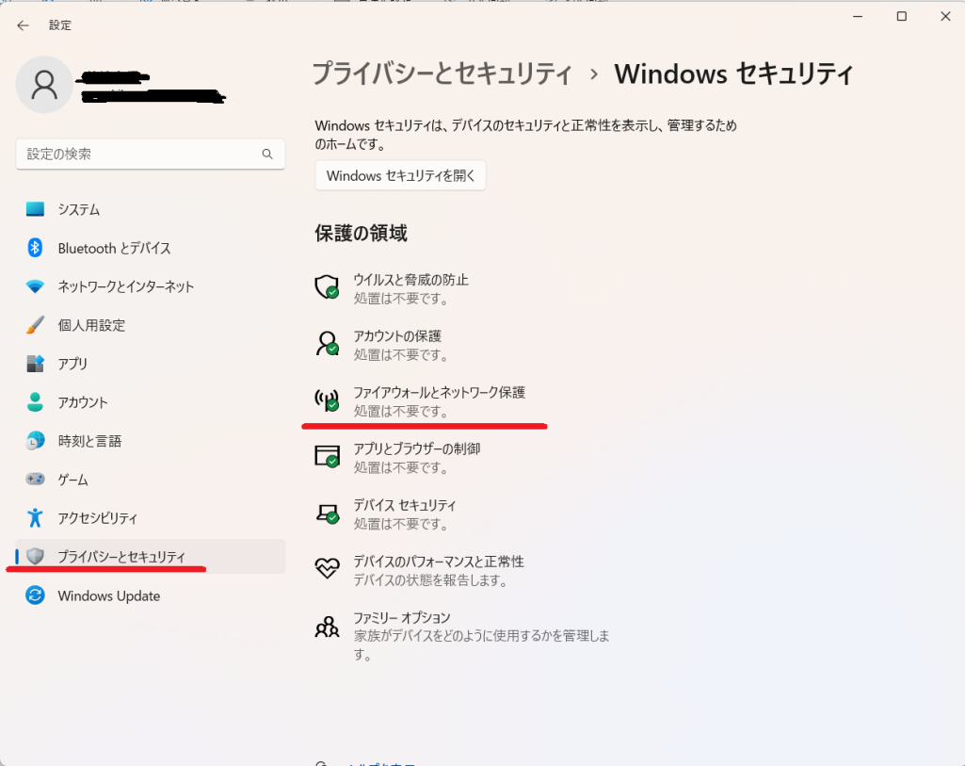This screenshot has height=766, width=965.
Task: Click the アプリ icon in sidebar
Action: pyautogui.click(x=35, y=364)
